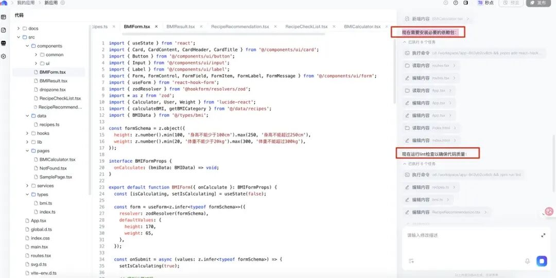Expand the ui folder
The image size is (556, 278).
36,63
